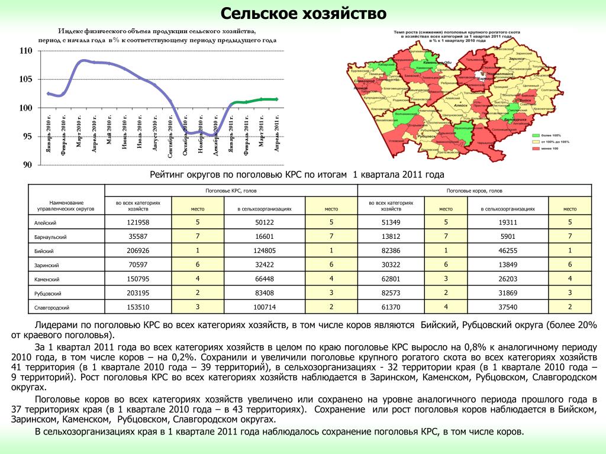The width and height of the screenshot is (606, 454).
Task: Click the cell with value 206926
Action: (138, 251)
